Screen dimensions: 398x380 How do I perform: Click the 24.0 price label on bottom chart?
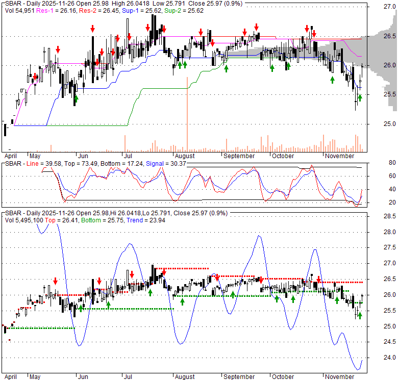(x=390, y=358)
